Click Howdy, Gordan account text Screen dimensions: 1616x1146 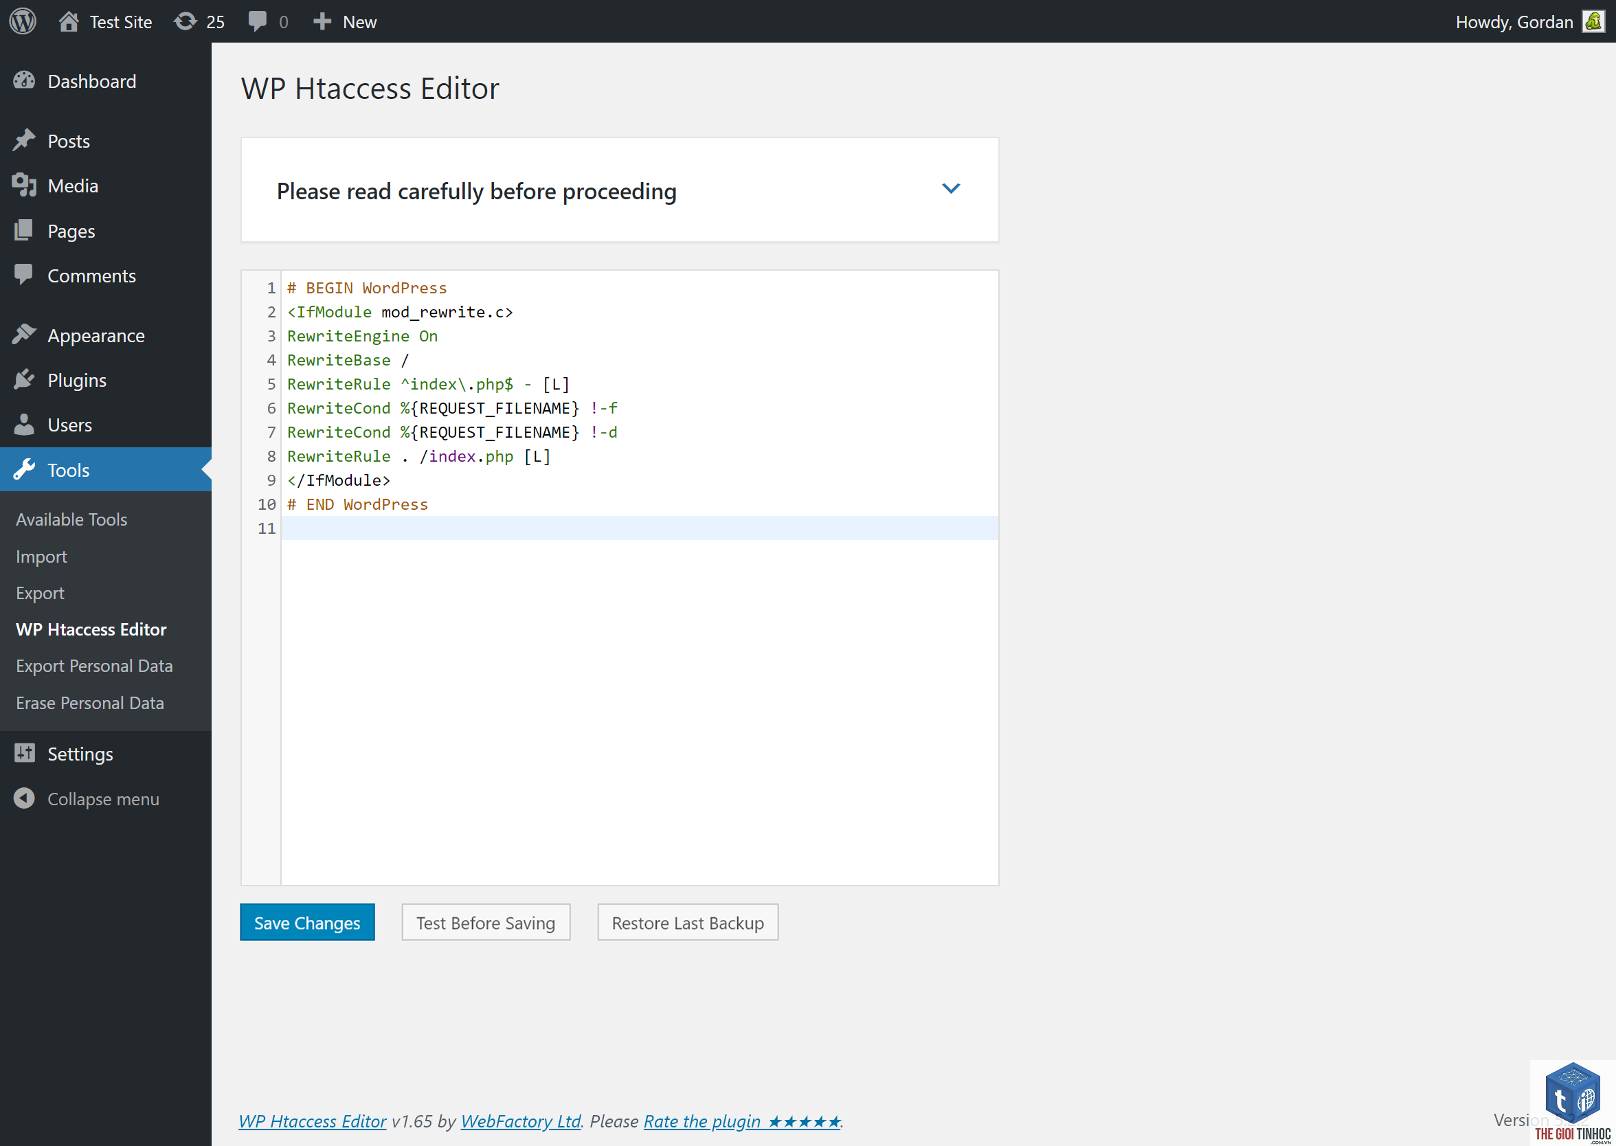click(1514, 22)
